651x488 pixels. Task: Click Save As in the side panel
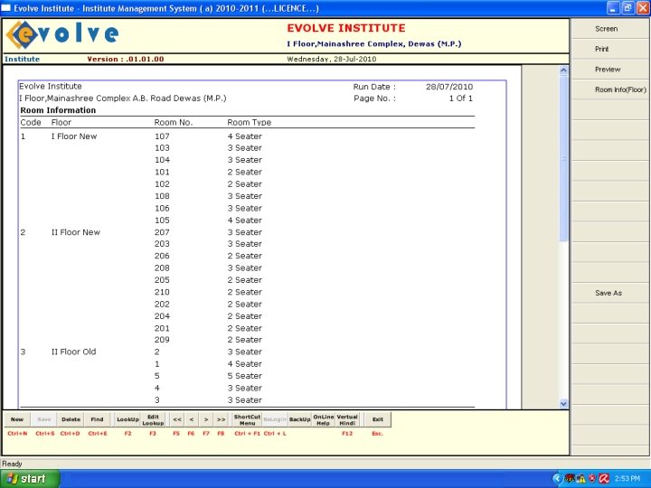[x=609, y=294]
